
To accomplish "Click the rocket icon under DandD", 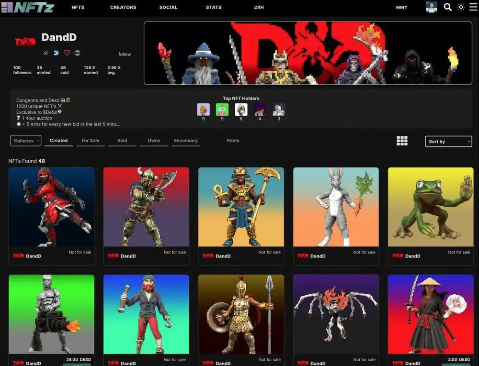I will [x=46, y=53].
